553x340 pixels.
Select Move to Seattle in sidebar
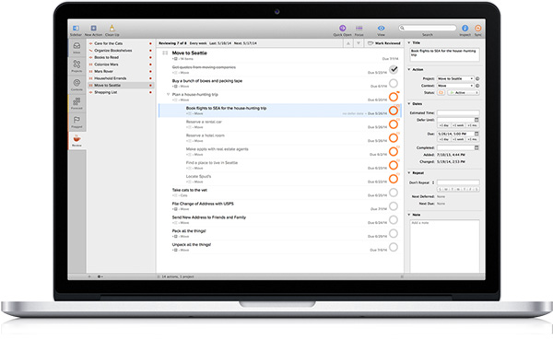point(121,86)
